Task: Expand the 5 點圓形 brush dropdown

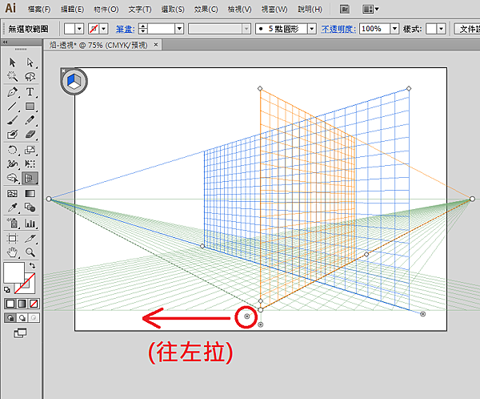Action: click(312, 29)
